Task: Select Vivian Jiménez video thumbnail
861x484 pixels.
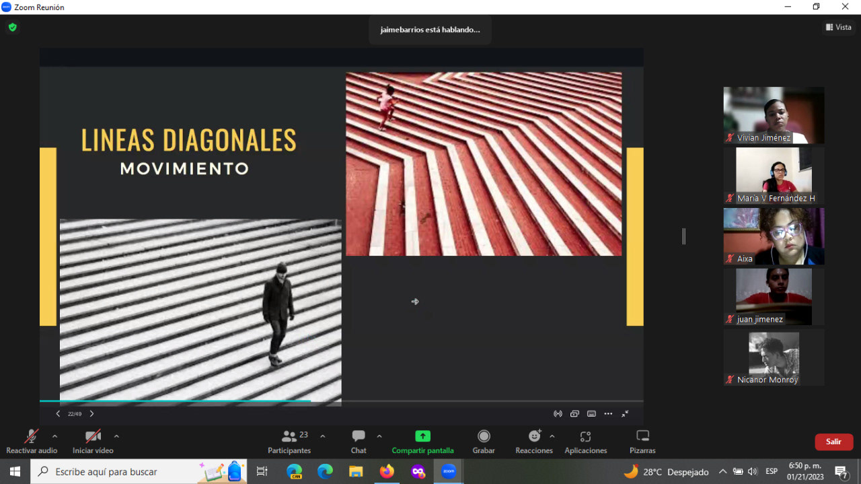Action: point(774,115)
